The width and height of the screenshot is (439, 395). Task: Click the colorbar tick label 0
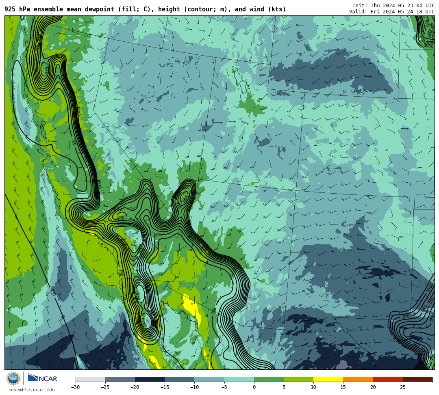[254, 387]
